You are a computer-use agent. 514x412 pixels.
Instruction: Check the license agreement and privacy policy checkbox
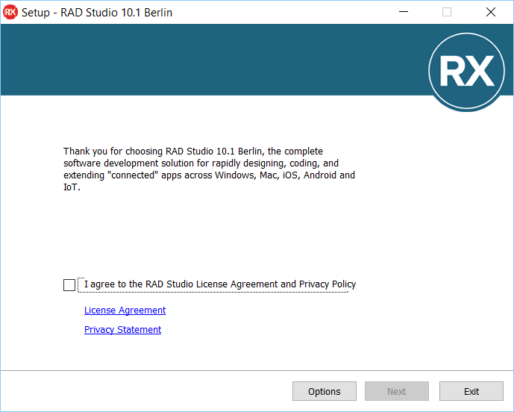69,284
